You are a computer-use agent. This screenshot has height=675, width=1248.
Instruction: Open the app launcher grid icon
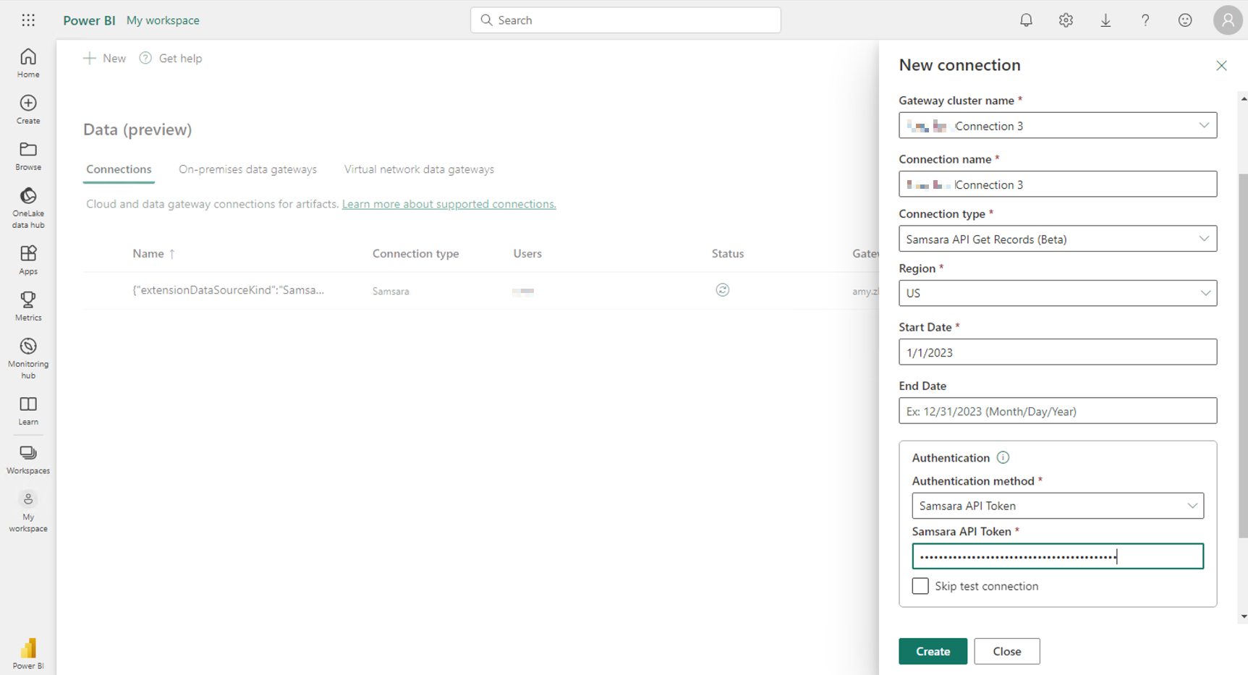point(28,20)
